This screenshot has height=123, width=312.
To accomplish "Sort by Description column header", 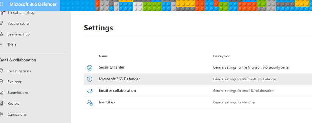I will pyautogui.click(x=221, y=56).
